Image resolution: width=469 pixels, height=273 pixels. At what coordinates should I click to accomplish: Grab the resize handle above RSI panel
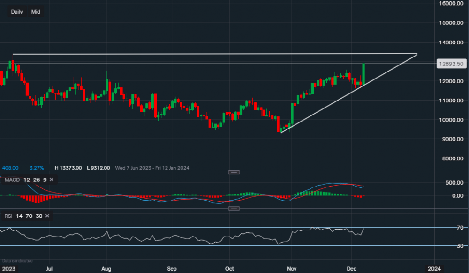coord(234,208)
